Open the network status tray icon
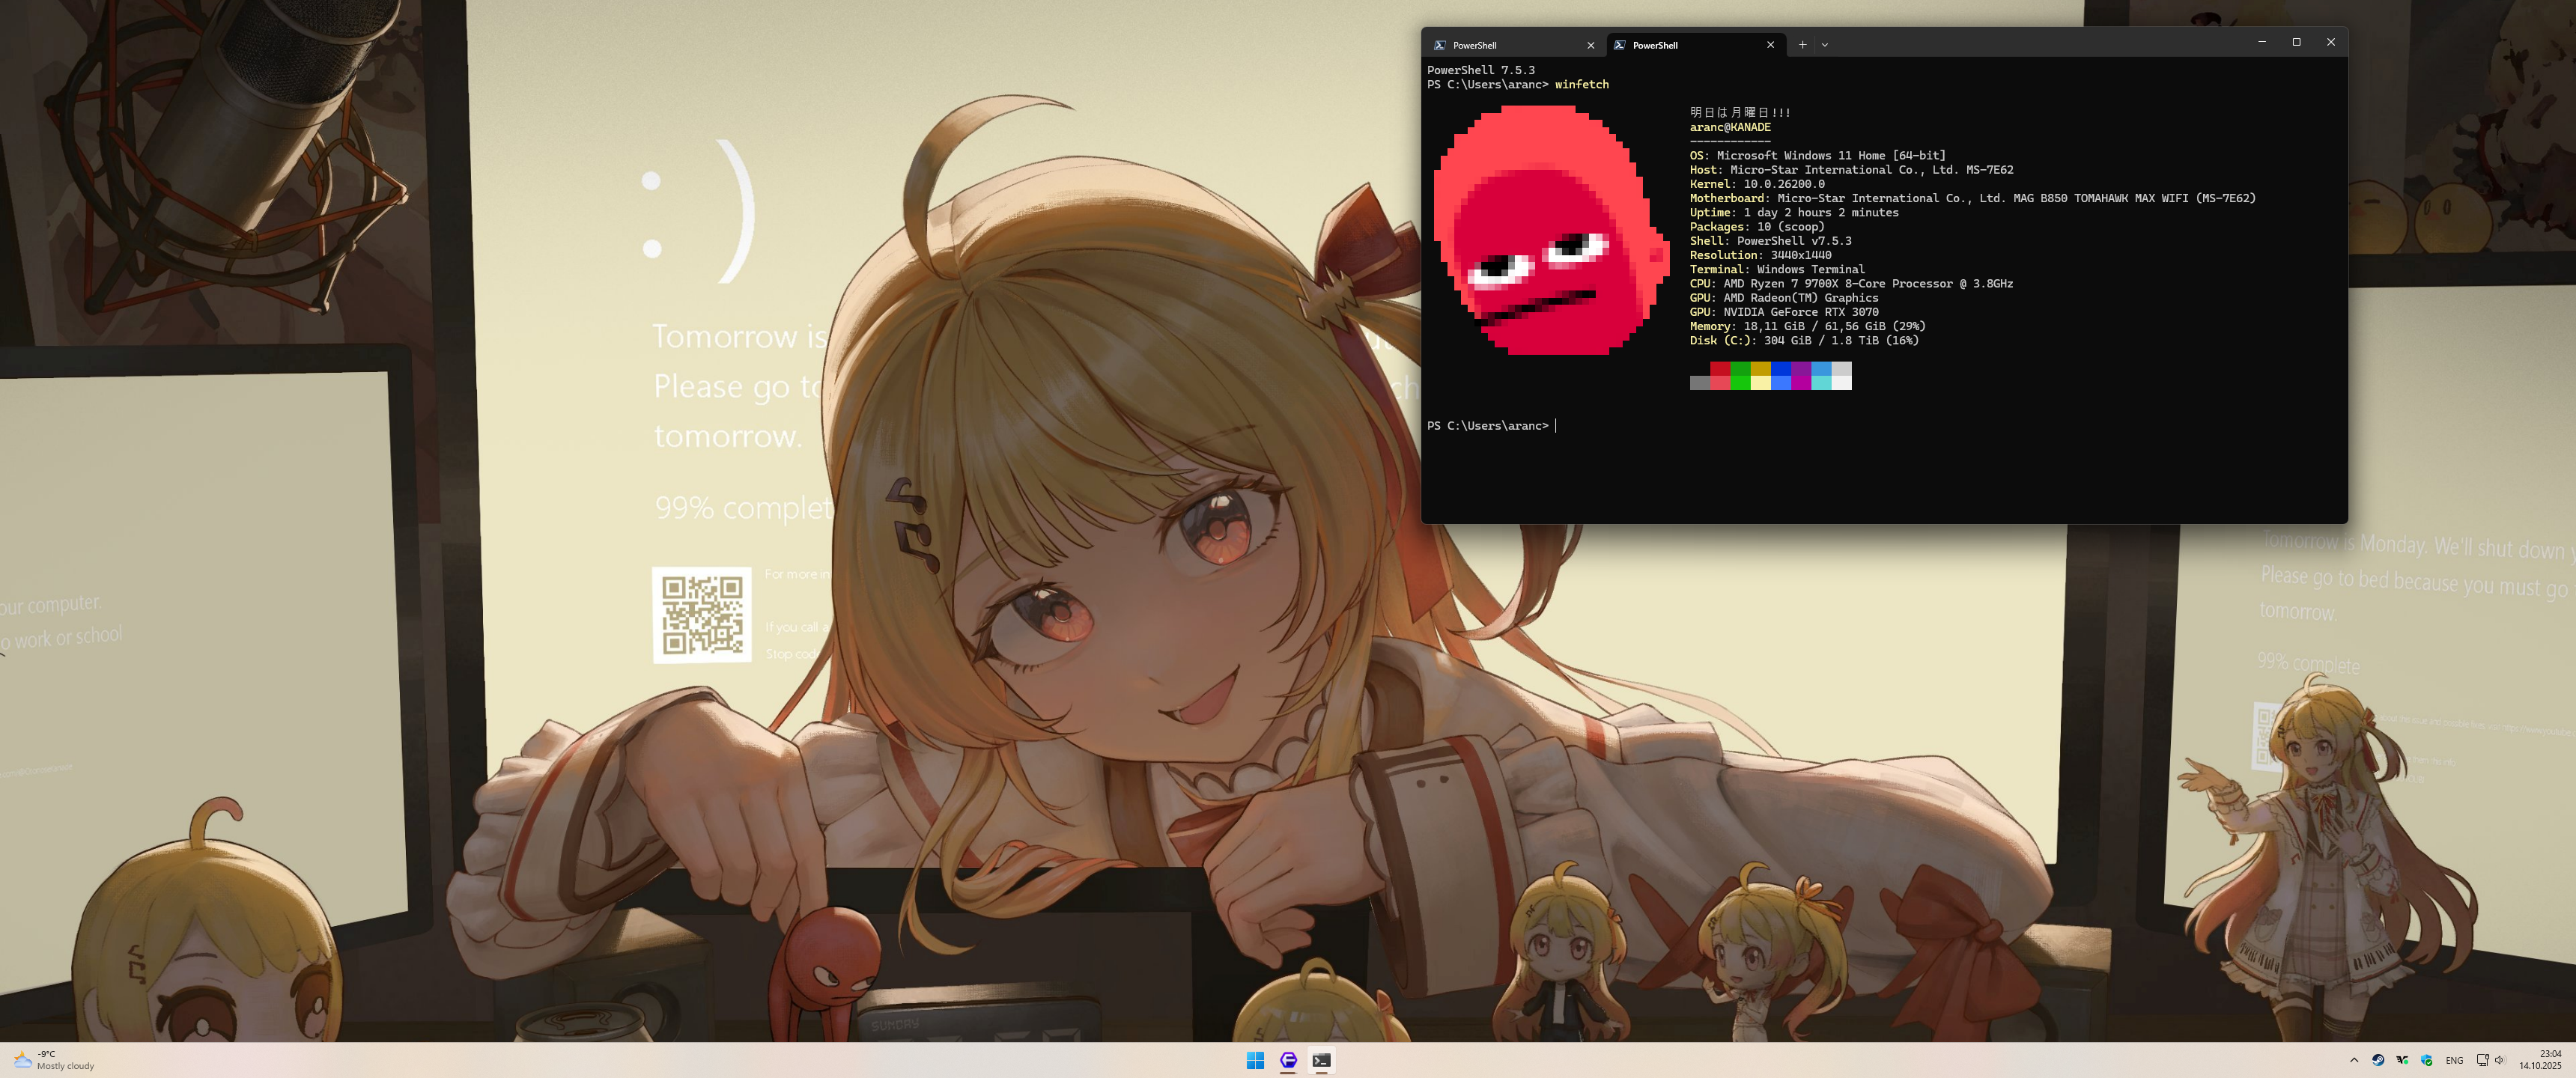 point(2482,1060)
